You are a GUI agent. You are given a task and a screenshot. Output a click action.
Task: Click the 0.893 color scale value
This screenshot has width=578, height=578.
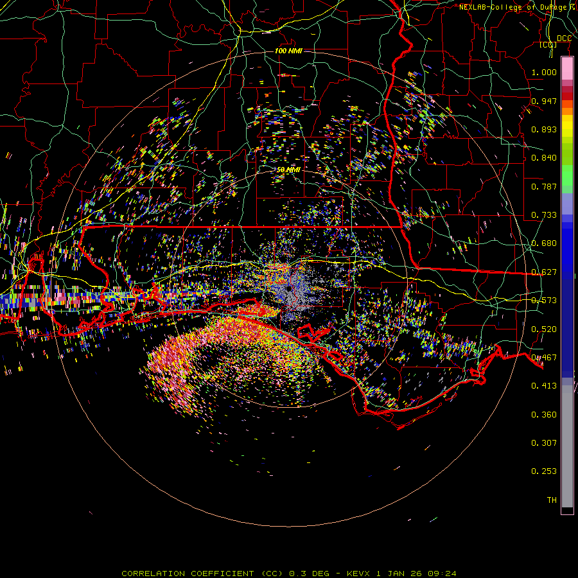[x=544, y=129]
